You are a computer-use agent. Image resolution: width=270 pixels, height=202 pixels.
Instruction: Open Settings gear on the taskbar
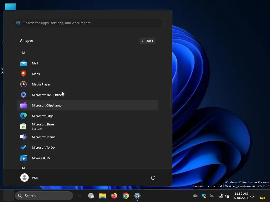click(x=137, y=196)
